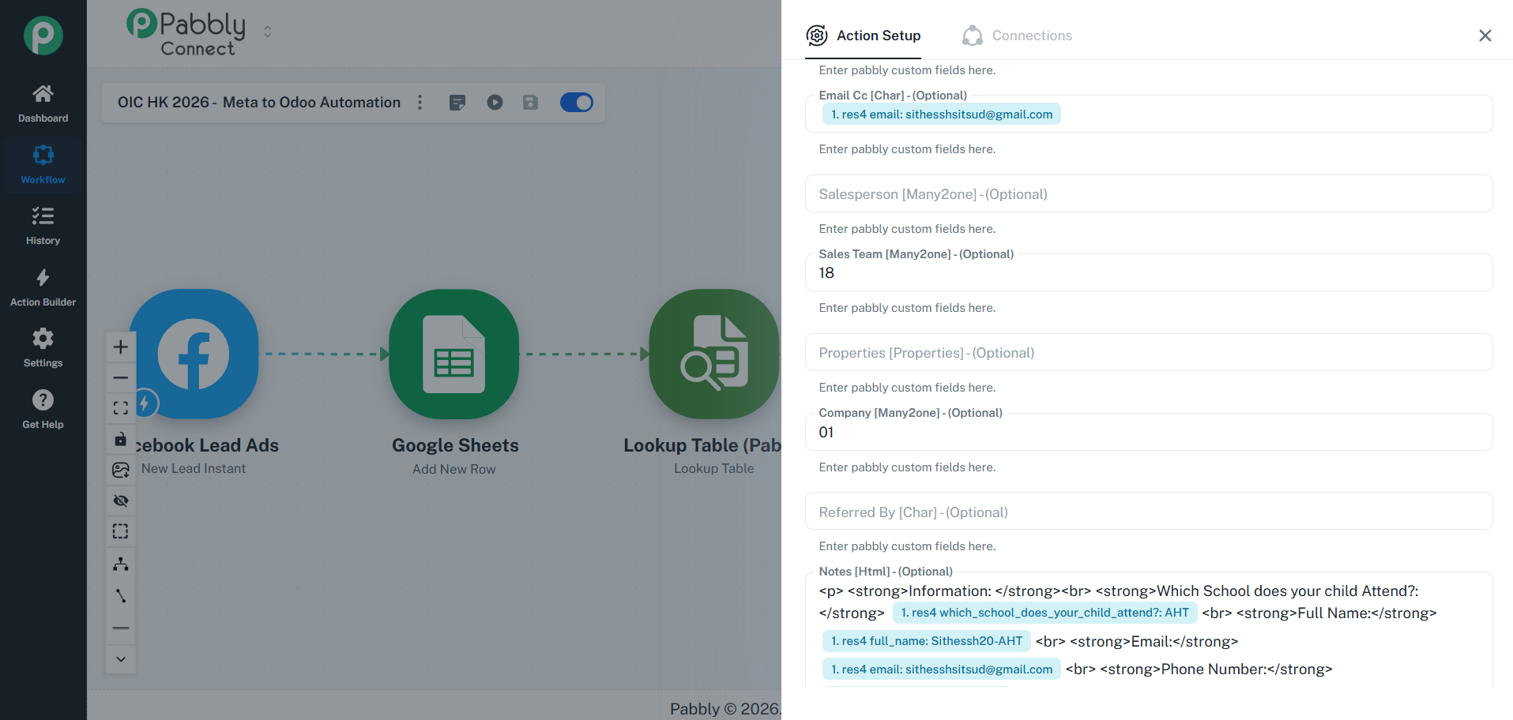Select the diagonal connector line style icon

click(x=121, y=596)
